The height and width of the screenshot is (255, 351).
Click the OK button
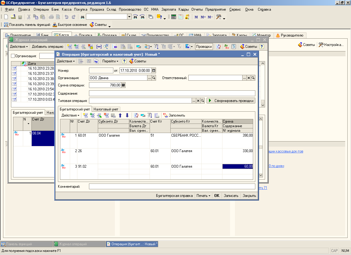[x=217, y=196]
